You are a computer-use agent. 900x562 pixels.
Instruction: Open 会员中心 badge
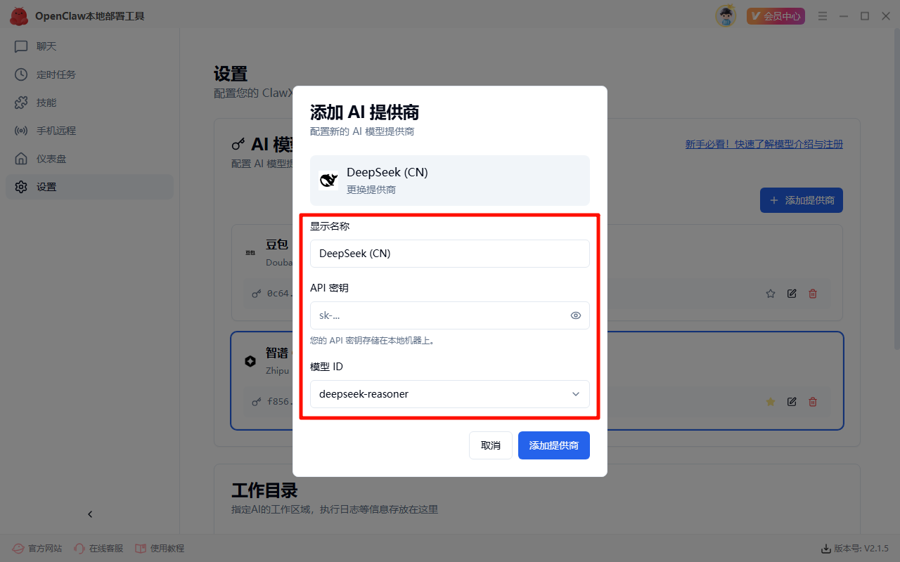click(776, 16)
